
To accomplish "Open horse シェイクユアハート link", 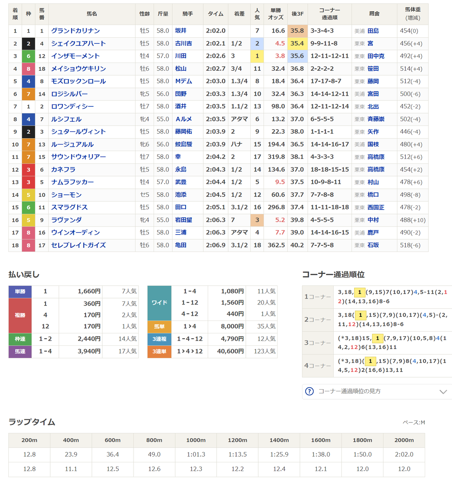I will pyautogui.click(x=78, y=43).
